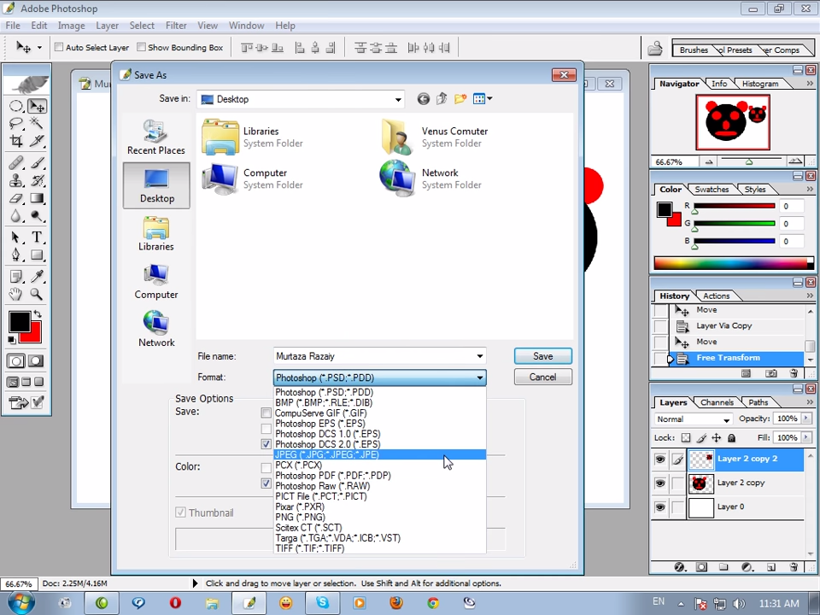Image resolution: width=820 pixels, height=615 pixels.
Task: Hide Layer 0 with its eye icon
Action: pos(660,507)
